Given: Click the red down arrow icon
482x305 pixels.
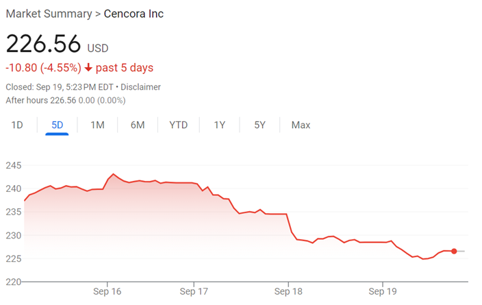Looking at the screenshot, I should tap(88, 67).
